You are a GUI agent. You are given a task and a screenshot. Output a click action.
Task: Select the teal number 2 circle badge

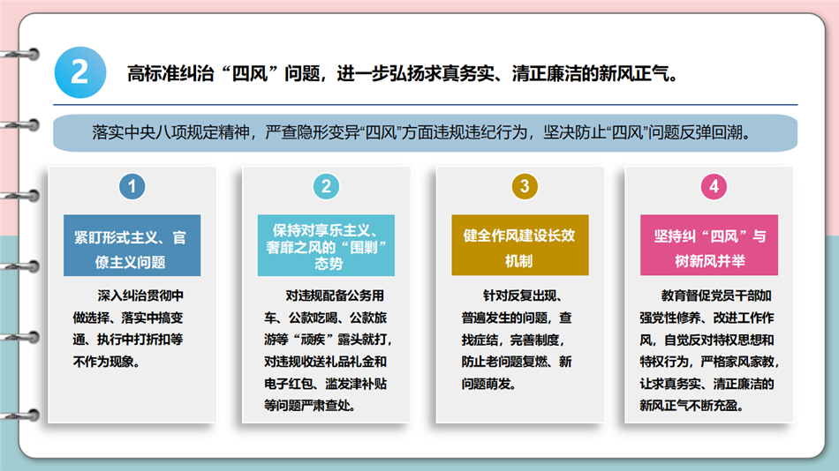click(326, 186)
